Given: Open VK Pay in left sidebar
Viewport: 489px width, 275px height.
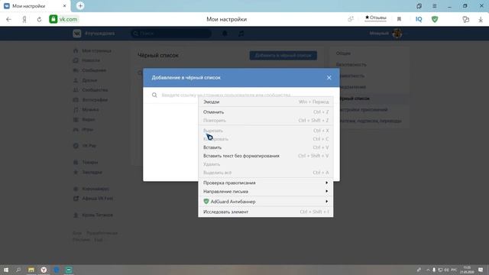Looking at the screenshot, I should coord(85,146).
